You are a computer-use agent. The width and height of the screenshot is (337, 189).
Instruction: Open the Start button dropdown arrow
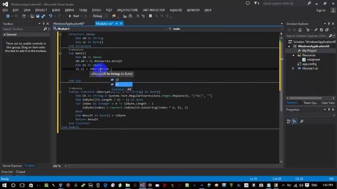pyautogui.click(x=81, y=16)
